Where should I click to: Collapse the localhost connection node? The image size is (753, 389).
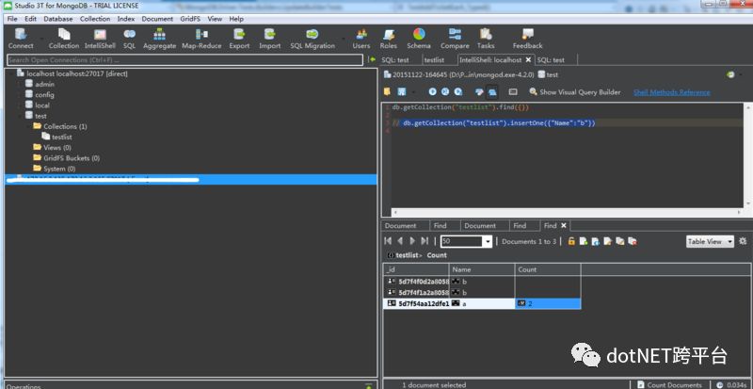coord(11,73)
